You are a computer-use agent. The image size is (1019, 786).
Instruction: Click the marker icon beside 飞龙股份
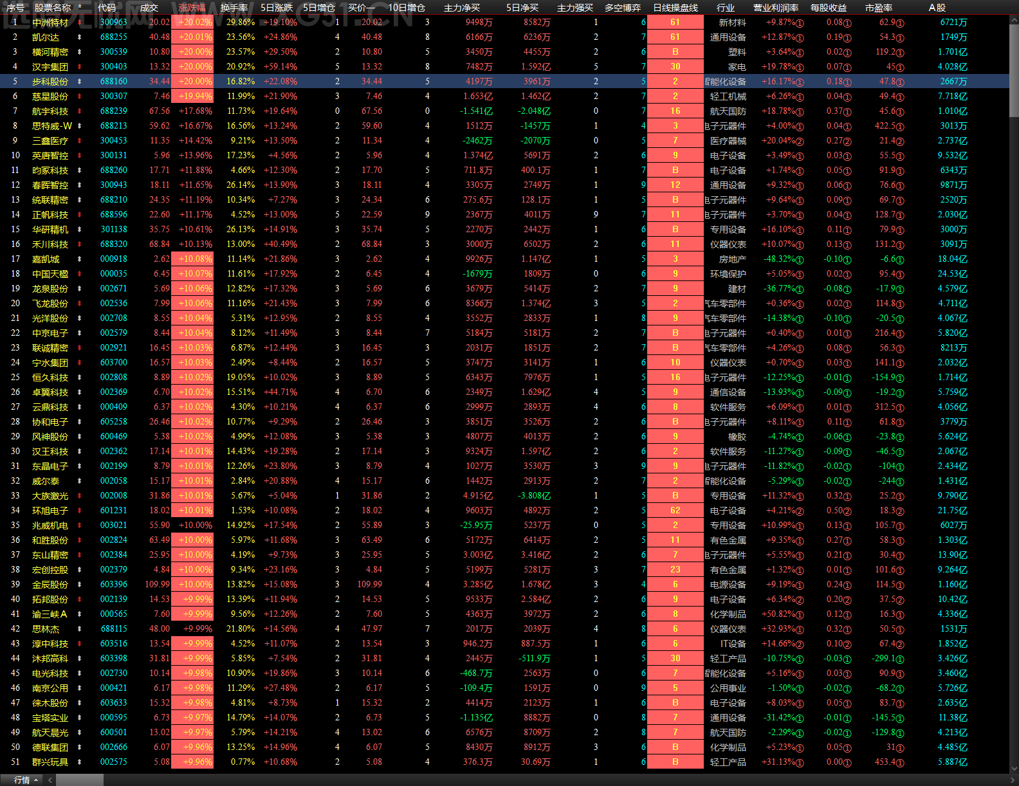point(80,304)
